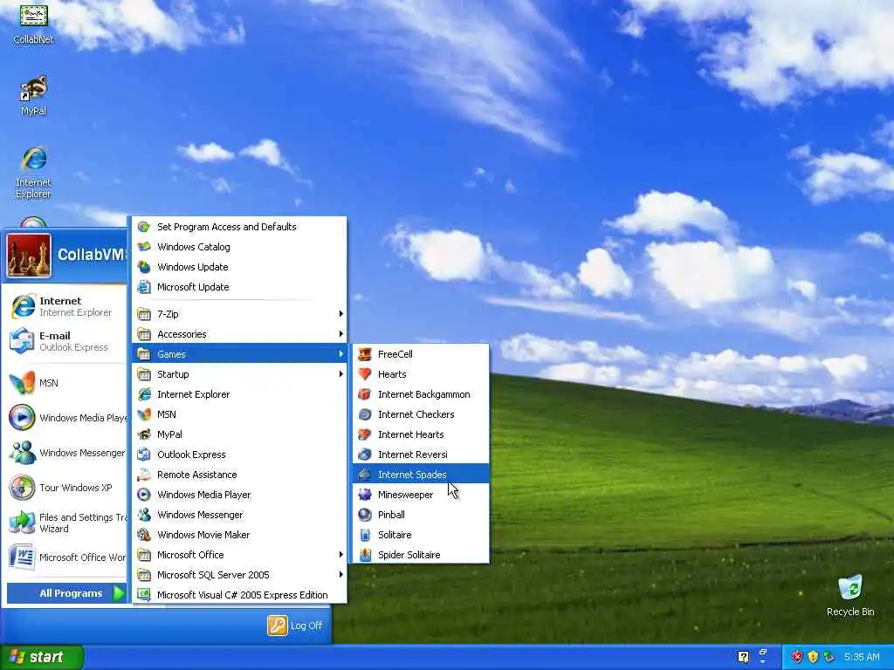Click MSN butterfly icon in All Programs
This screenshot has height=670, width=894.
pos(144,414)
